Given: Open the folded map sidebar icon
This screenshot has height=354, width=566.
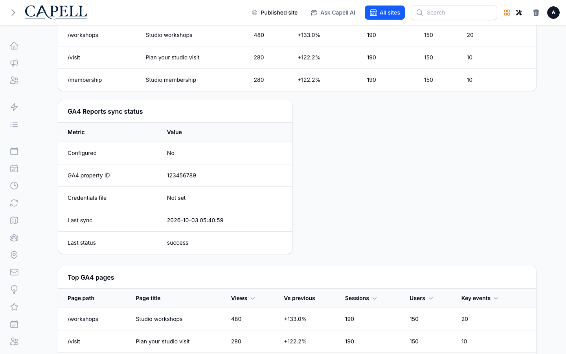Looking at the screenshot, I should (x=14, y=220).
